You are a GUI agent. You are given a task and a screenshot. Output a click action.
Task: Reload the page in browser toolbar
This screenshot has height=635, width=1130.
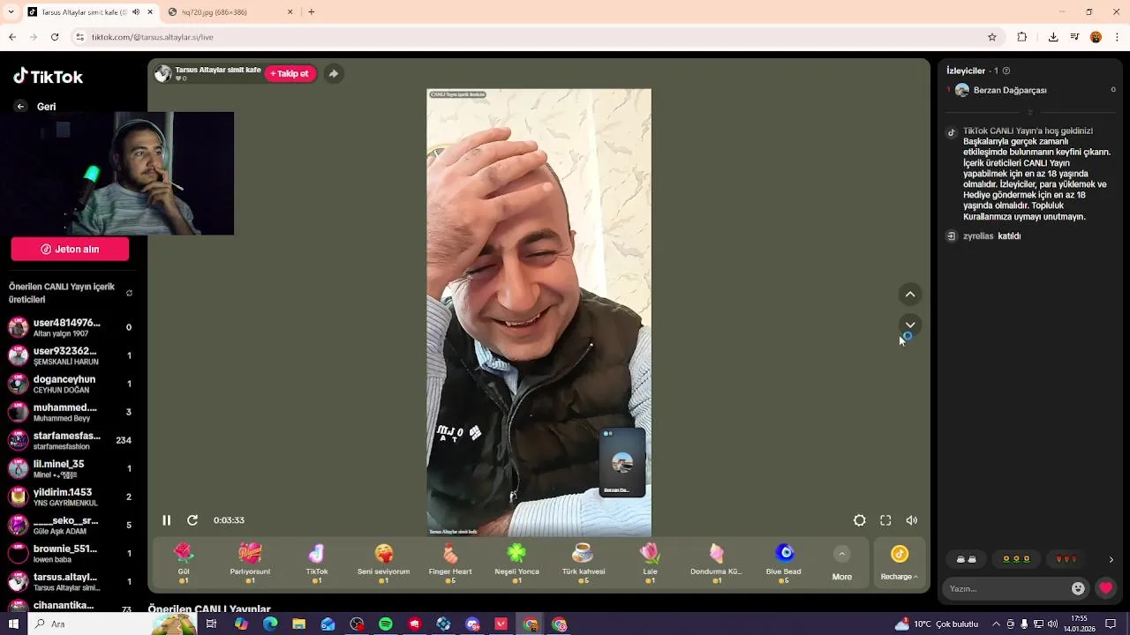point(55,37)
